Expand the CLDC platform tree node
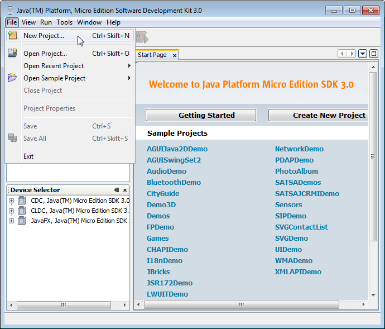Viewport: 385px width, 329px height. pyautogui.click(x=11, y=211)
